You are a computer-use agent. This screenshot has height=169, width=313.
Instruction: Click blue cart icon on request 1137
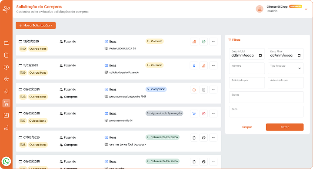click(x=194, y=114)
